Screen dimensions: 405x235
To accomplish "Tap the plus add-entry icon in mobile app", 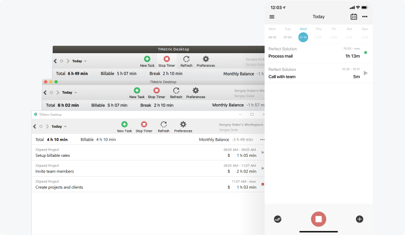I will (x=360, y=219).
